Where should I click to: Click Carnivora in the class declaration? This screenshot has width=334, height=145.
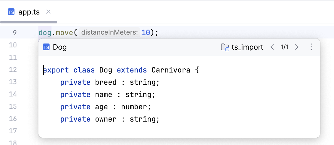[171, 70]
